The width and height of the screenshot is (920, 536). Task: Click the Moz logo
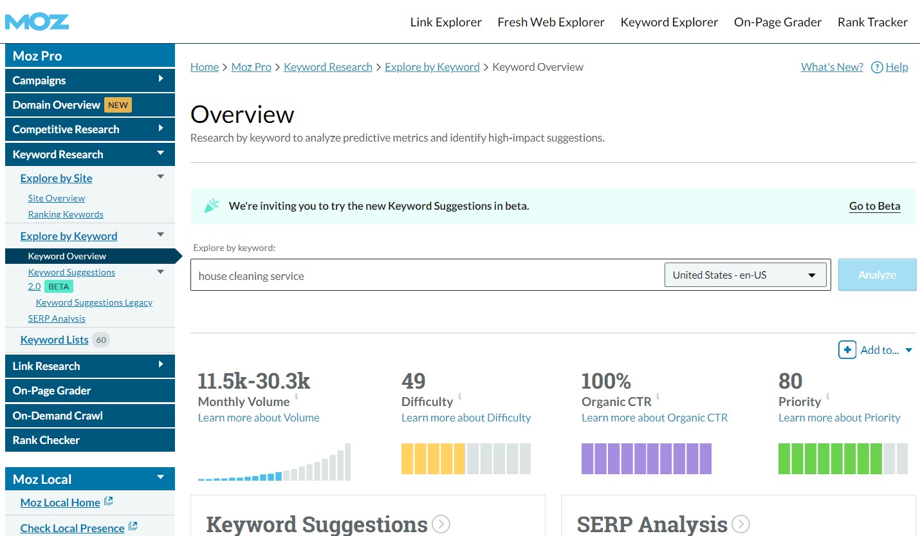point(37,21)
